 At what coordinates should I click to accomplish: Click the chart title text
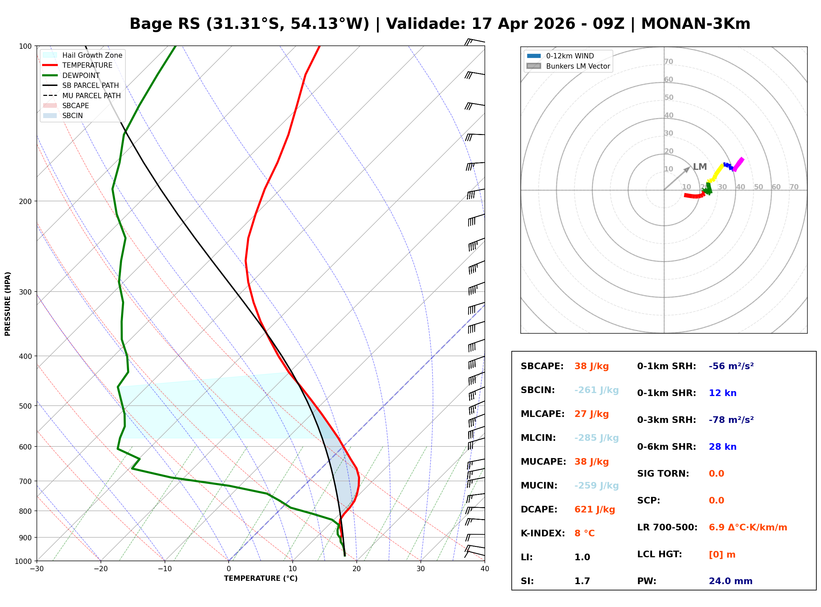coord(439,24)
